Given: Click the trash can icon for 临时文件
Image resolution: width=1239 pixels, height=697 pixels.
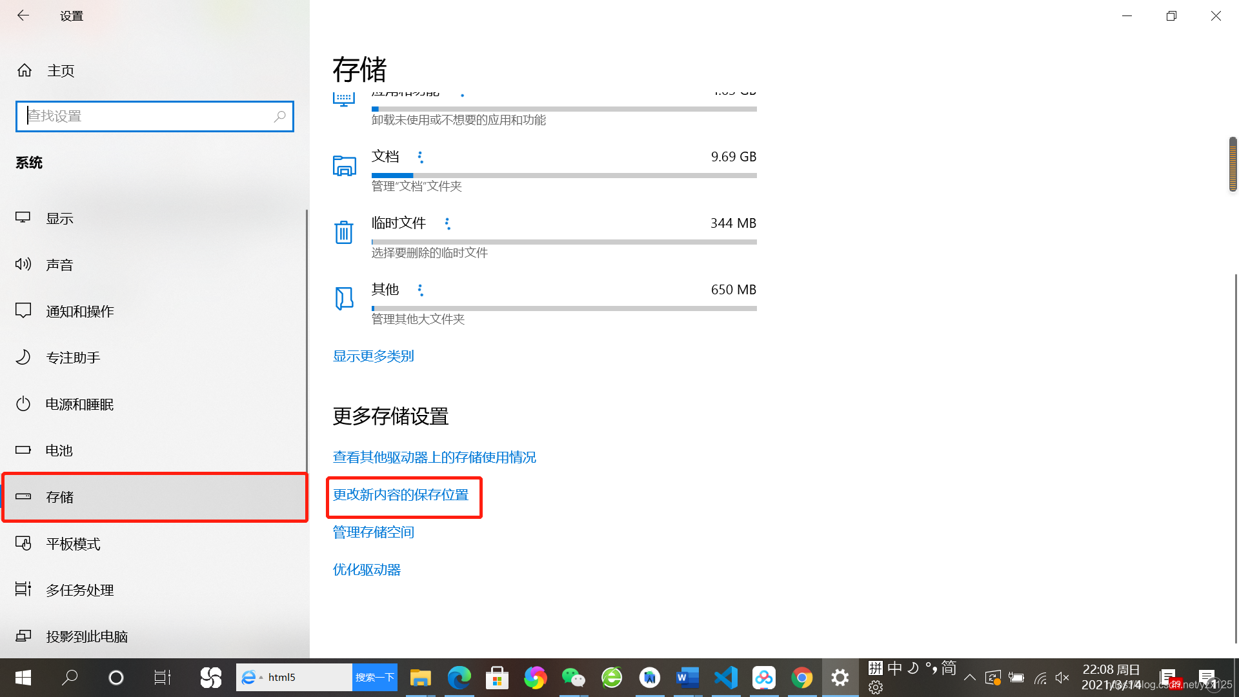Looking at the screenshot, I should [344, 232].
